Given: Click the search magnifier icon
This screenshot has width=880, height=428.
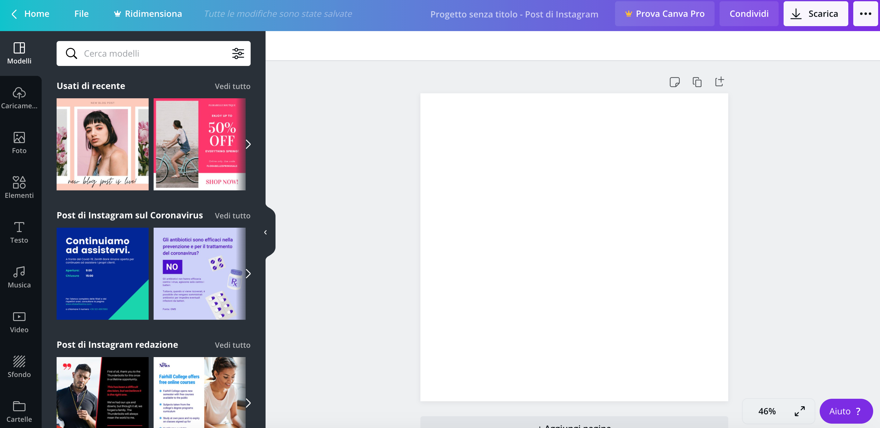Looking at the screenshot, I should tap(72, 53).
